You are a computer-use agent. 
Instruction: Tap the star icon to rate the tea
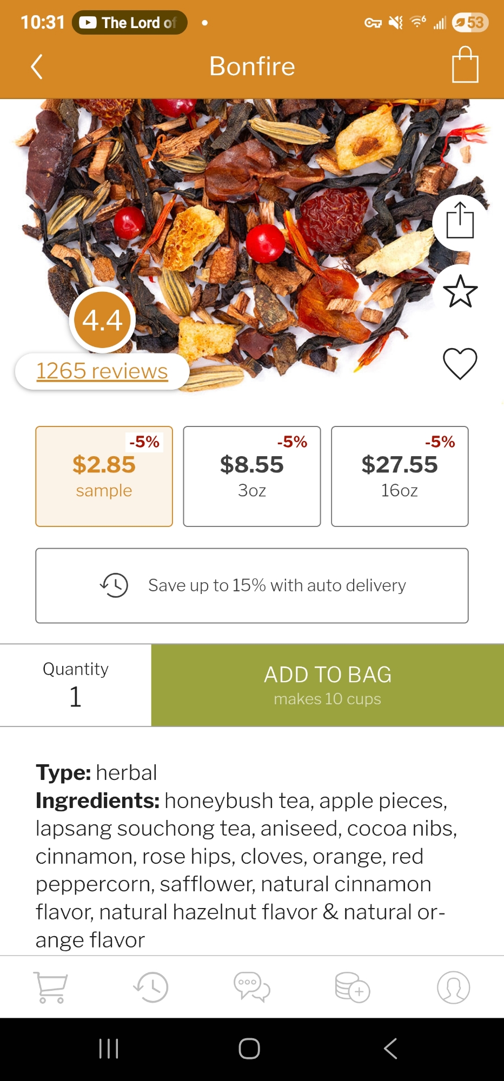(460, 291)
